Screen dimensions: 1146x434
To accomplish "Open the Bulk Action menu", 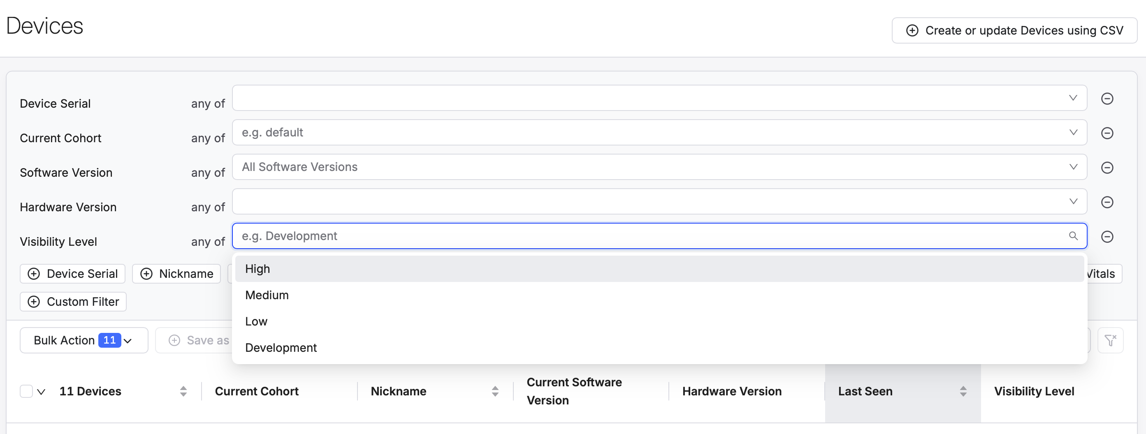I will 84,340.
